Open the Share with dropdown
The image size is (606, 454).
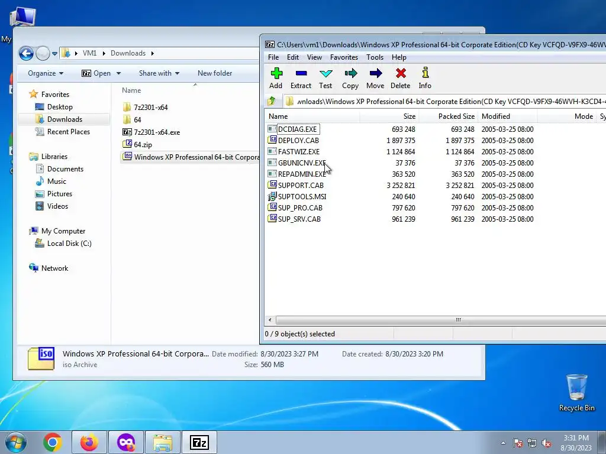point(159,73)
